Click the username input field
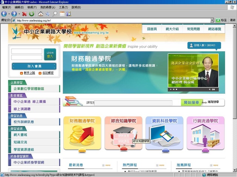The width and height of the screenshot is (237, 177). 27,51
